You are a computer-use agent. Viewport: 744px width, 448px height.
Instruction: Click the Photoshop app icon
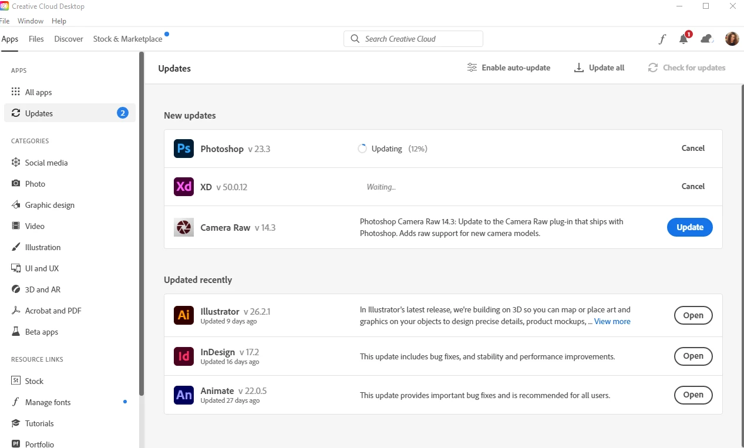coord(184,149)
